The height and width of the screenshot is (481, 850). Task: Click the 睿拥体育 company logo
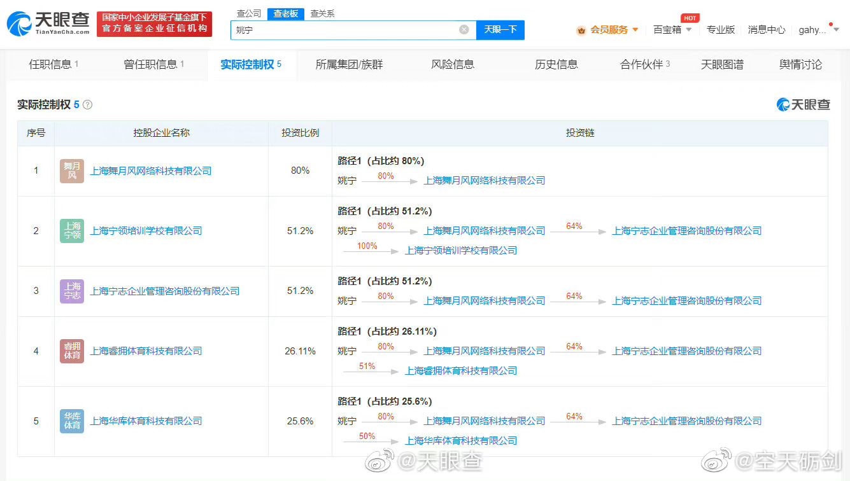tap(72, 351)
